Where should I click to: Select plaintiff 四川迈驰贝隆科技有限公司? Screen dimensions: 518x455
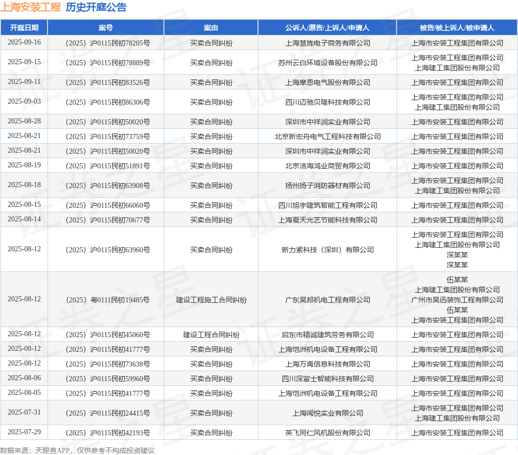pos(327,102)
